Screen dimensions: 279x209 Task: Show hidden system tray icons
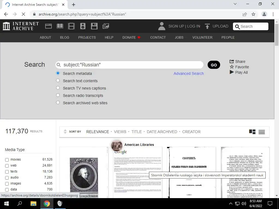point(231,204)
